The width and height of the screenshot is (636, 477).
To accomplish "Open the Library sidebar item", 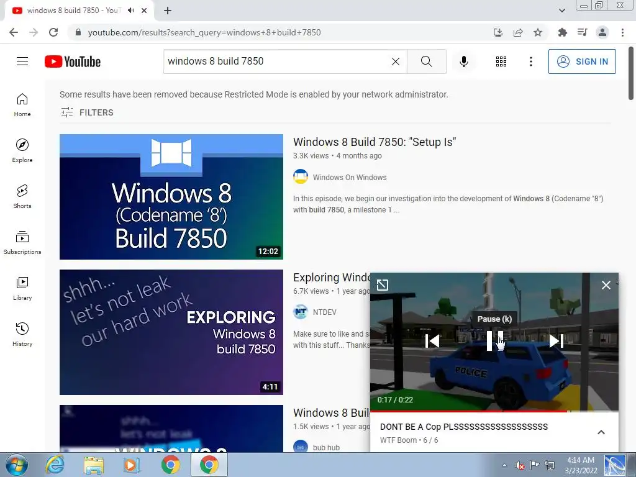I will click(x=22, y=288).
